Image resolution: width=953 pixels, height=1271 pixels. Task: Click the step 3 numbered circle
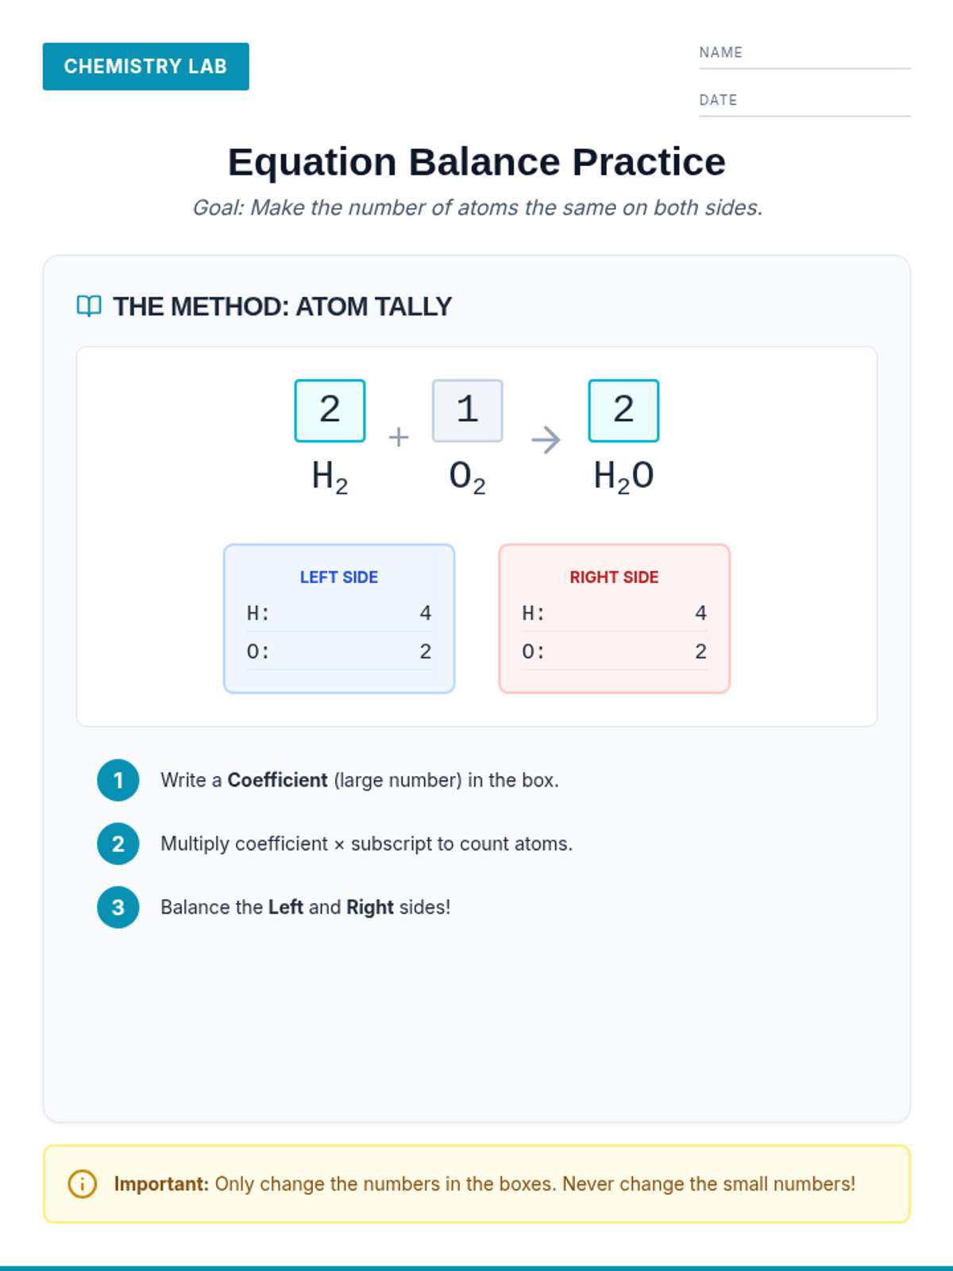coord(118,907)
